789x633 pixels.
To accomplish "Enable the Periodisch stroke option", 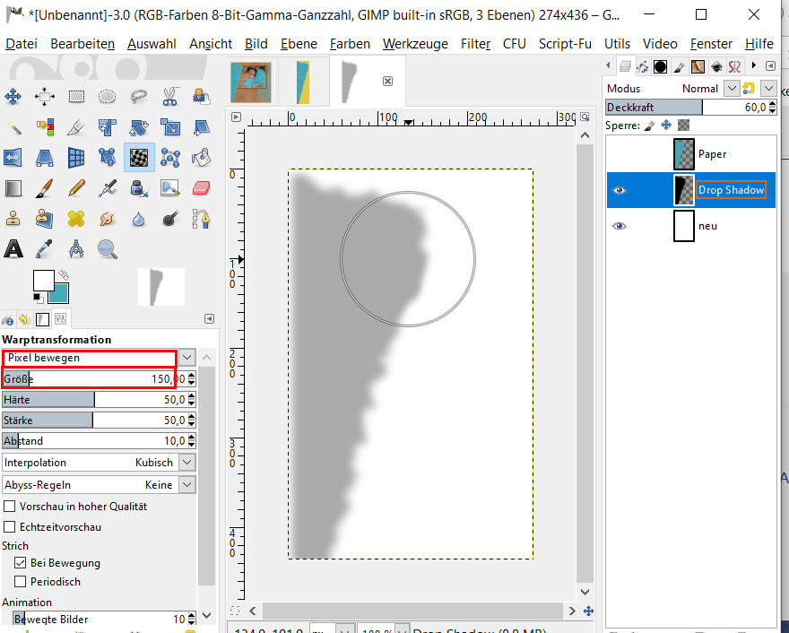I will [x=21, y=581].
